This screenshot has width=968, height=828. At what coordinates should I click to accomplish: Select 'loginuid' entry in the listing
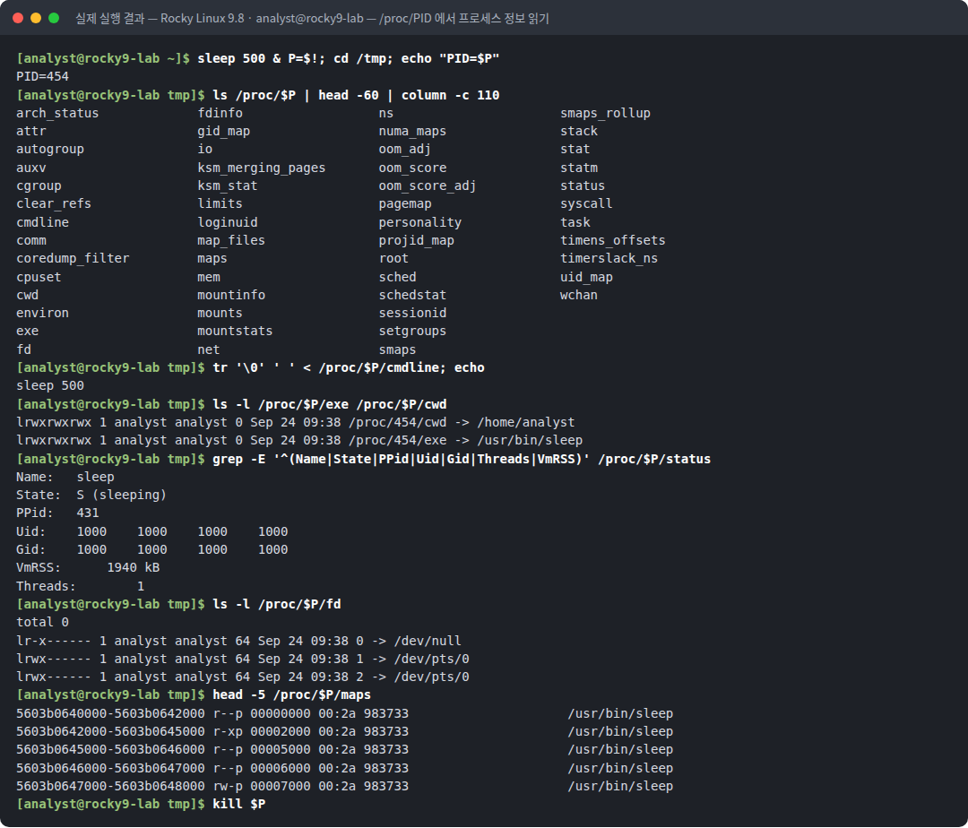[227, 222]
